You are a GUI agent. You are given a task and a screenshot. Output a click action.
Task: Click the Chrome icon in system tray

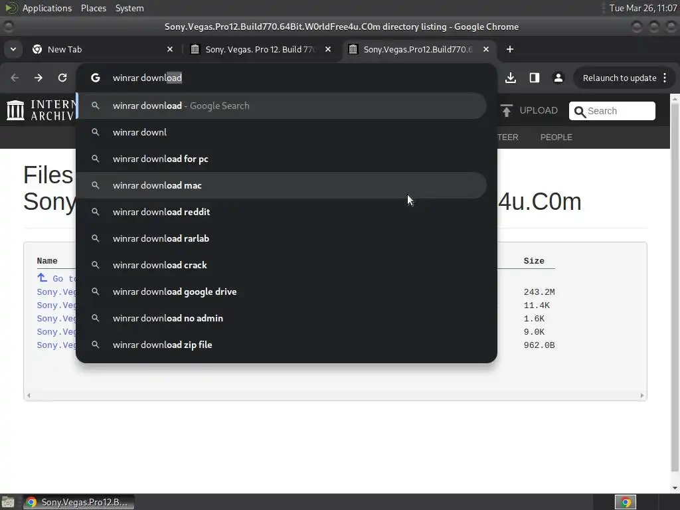626,502
